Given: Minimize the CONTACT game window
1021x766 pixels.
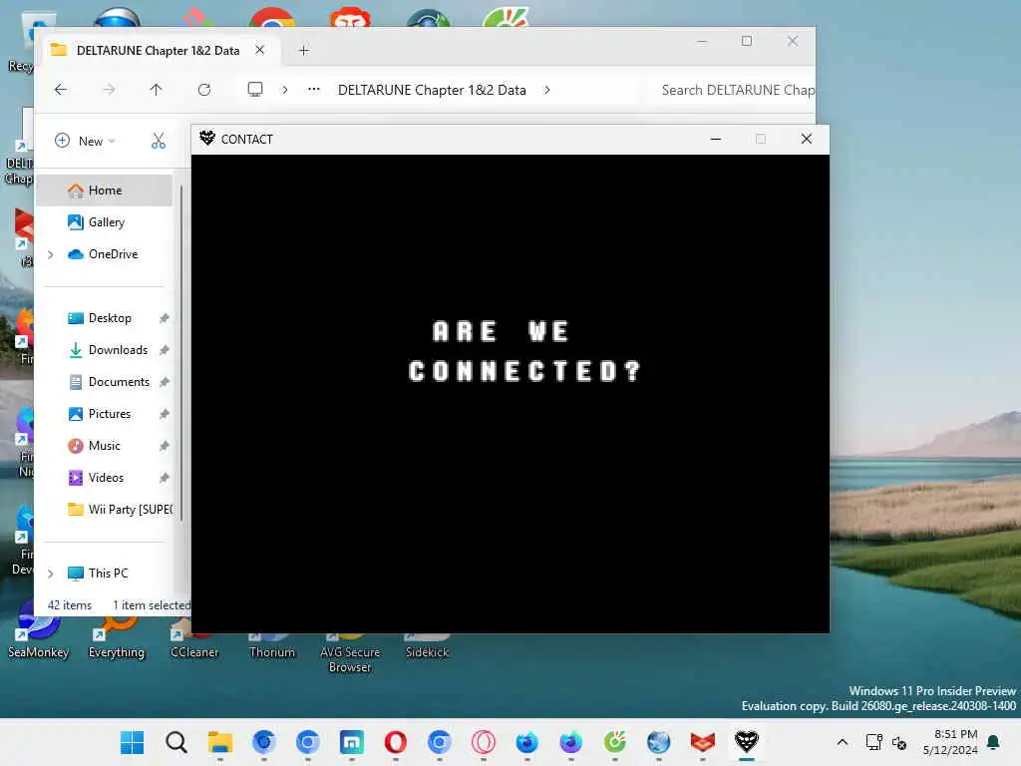Looking at the screenshot, I should click(716, 139).
